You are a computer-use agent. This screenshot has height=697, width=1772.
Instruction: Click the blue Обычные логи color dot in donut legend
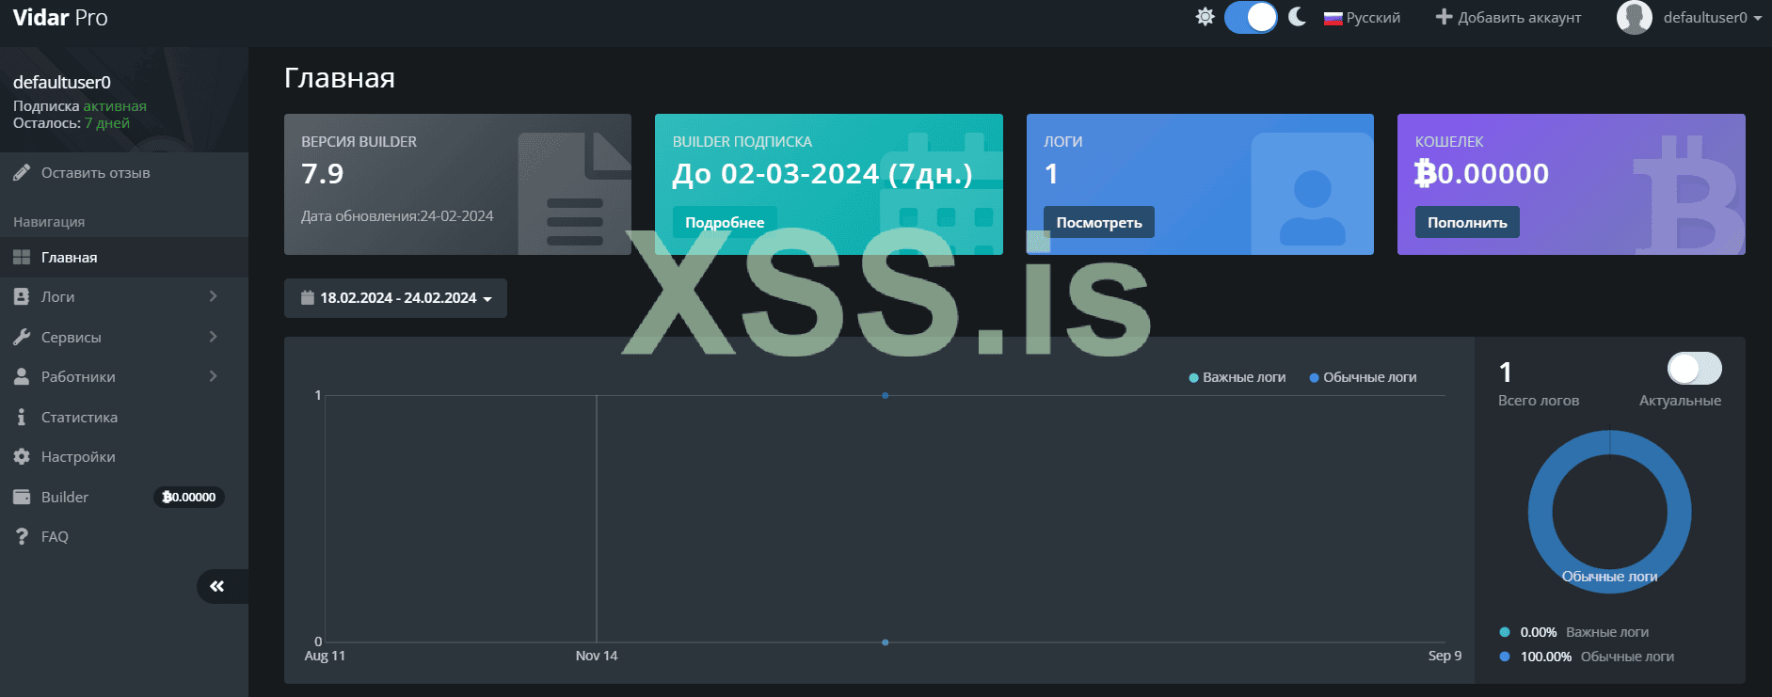1505,657
